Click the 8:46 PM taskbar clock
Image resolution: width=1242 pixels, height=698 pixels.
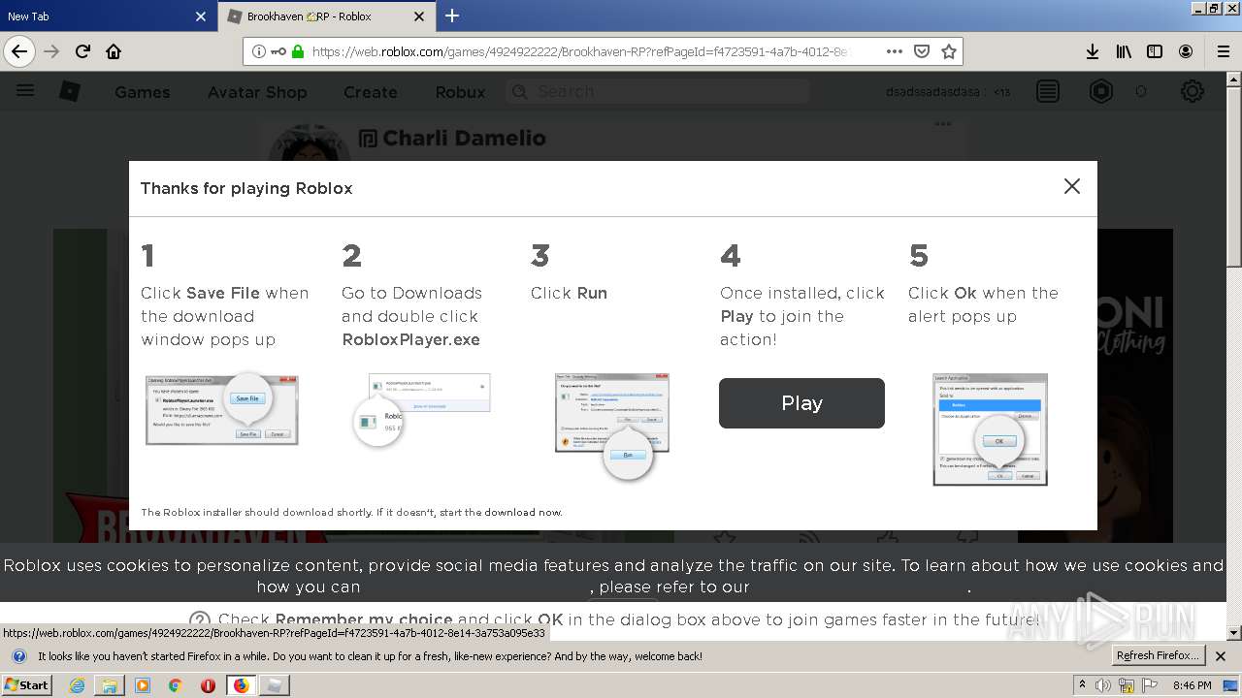click(x=1193, y=685)
